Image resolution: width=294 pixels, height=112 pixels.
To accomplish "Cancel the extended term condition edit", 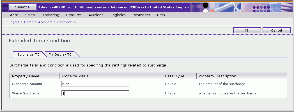I will pyautogui.click(x=276, y=30).
